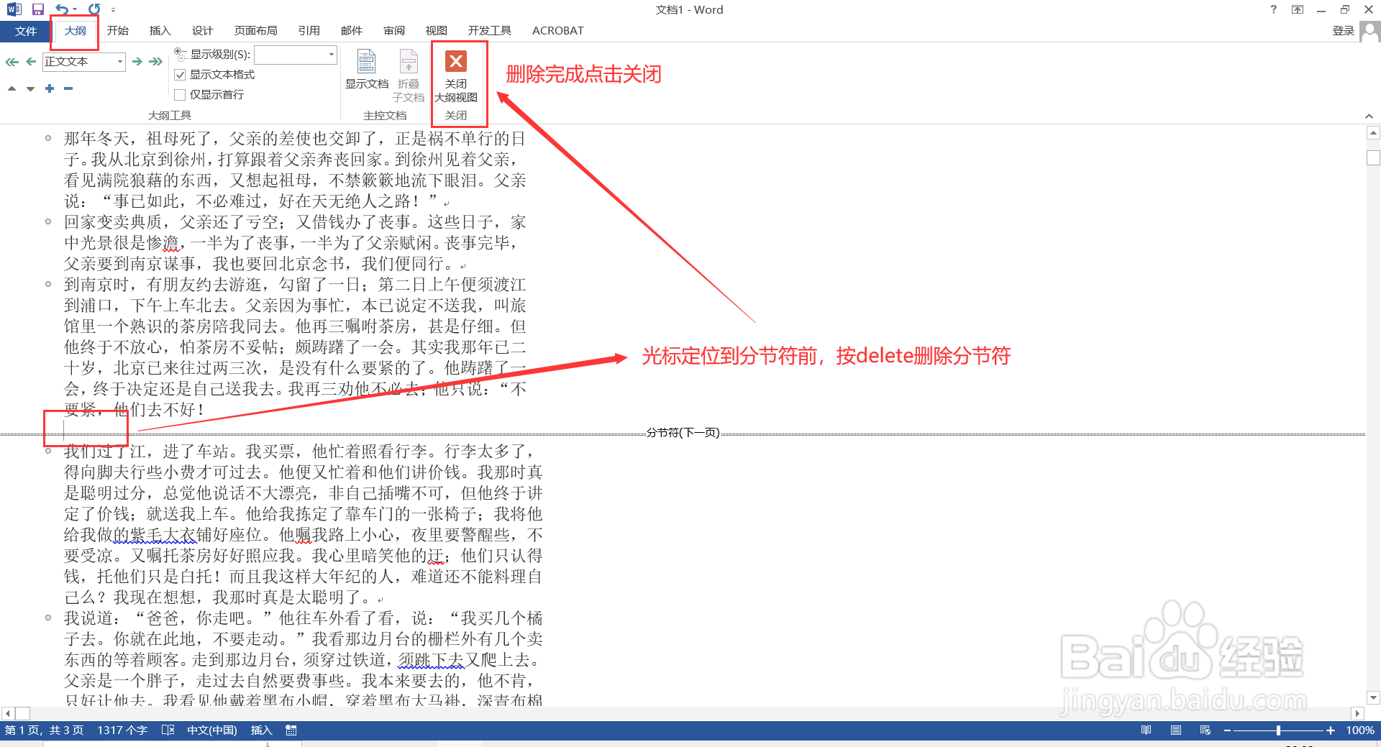Click the outline bullet of paragraph 回家变卖典质
This screenshot has width=1381, height=747.
coord(48,221)
